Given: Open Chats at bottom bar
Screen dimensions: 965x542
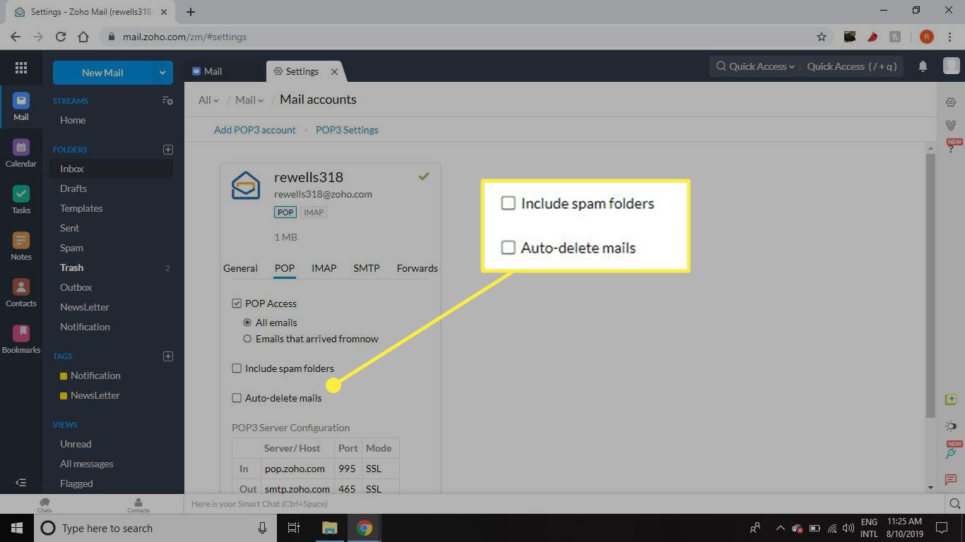Looking at the screenshot, I should pos(45,505).
